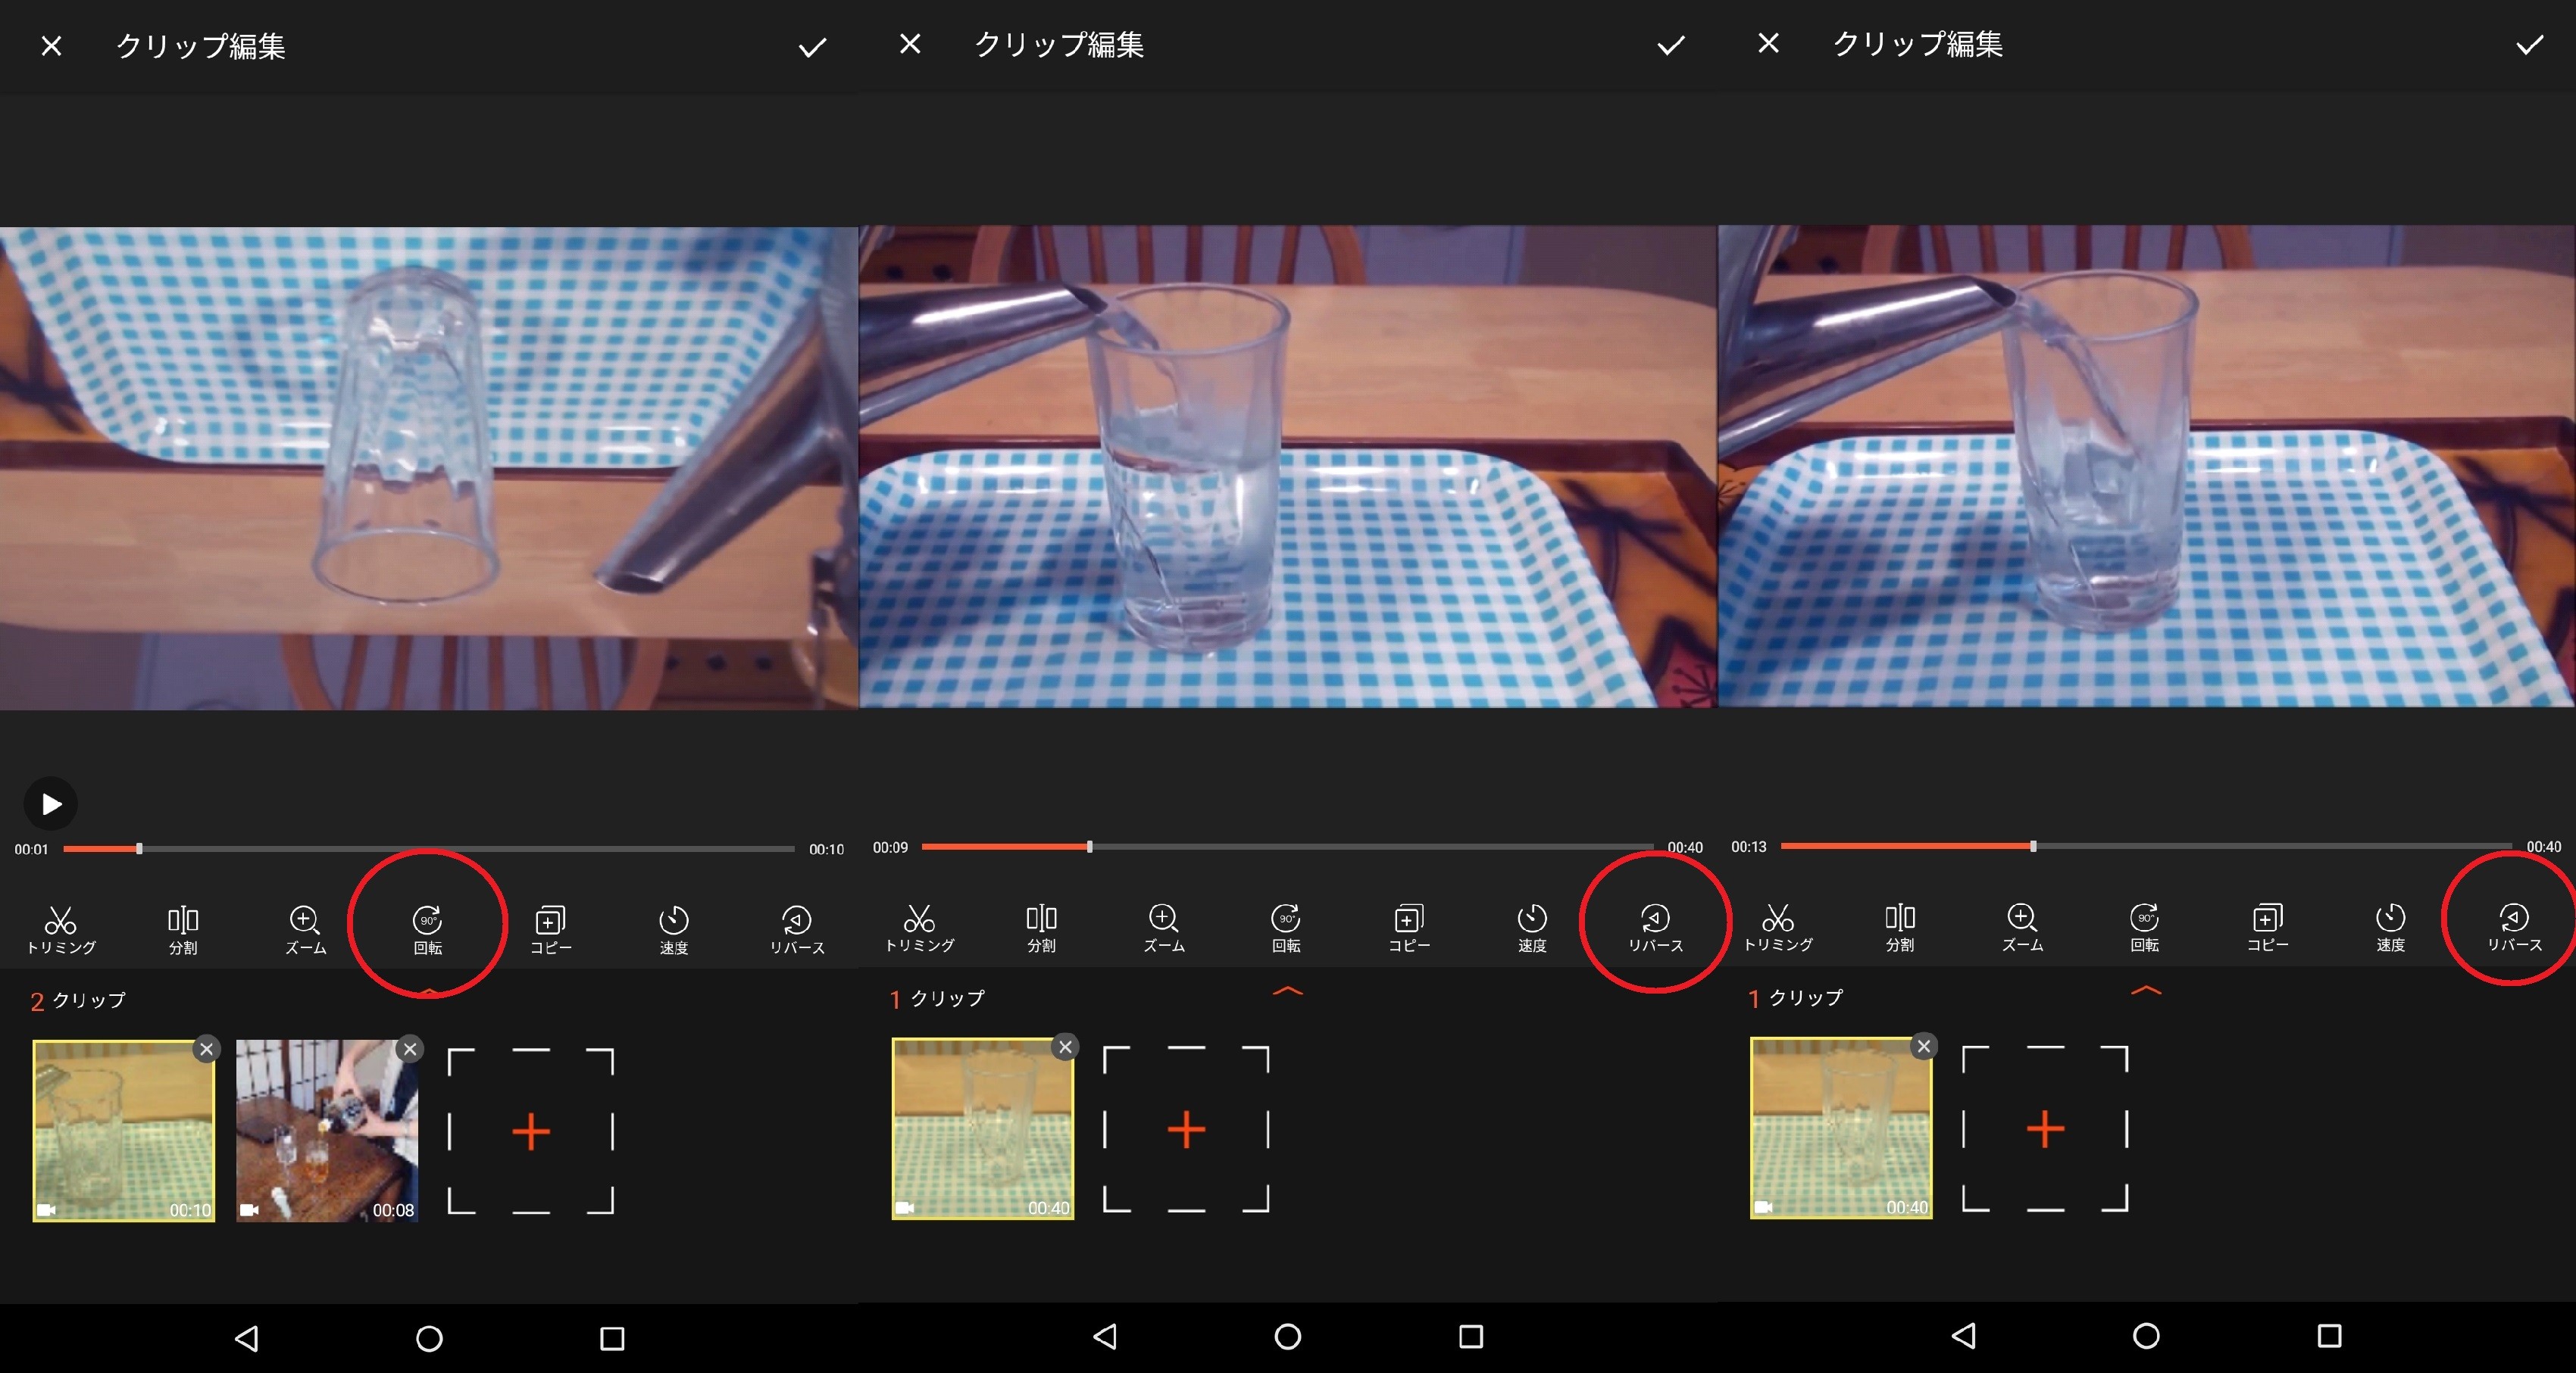
Task: Remove the 00:10 clip thumbnail
Action: click(x=206, y=1048)
